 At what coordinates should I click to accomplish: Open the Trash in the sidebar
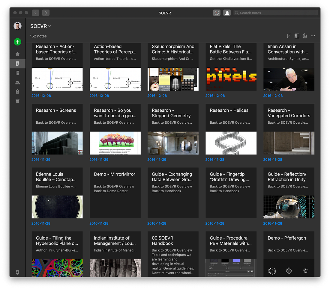point(17,101)
